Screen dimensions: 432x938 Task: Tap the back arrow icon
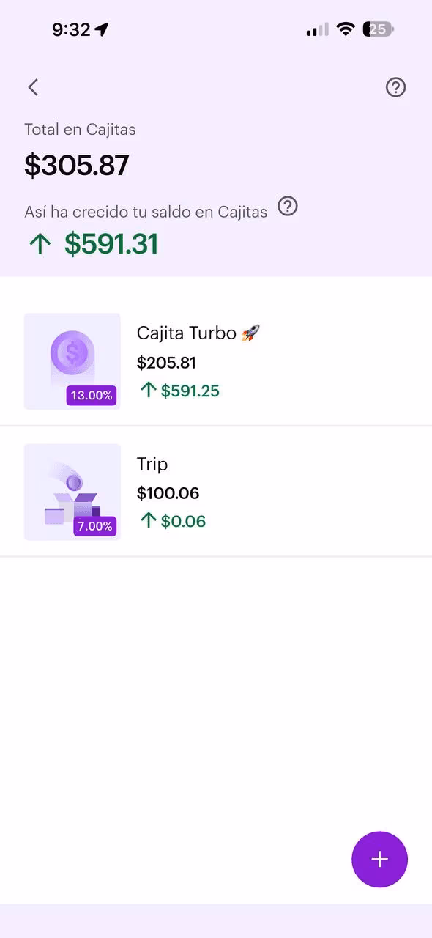[x=33, y=87]
